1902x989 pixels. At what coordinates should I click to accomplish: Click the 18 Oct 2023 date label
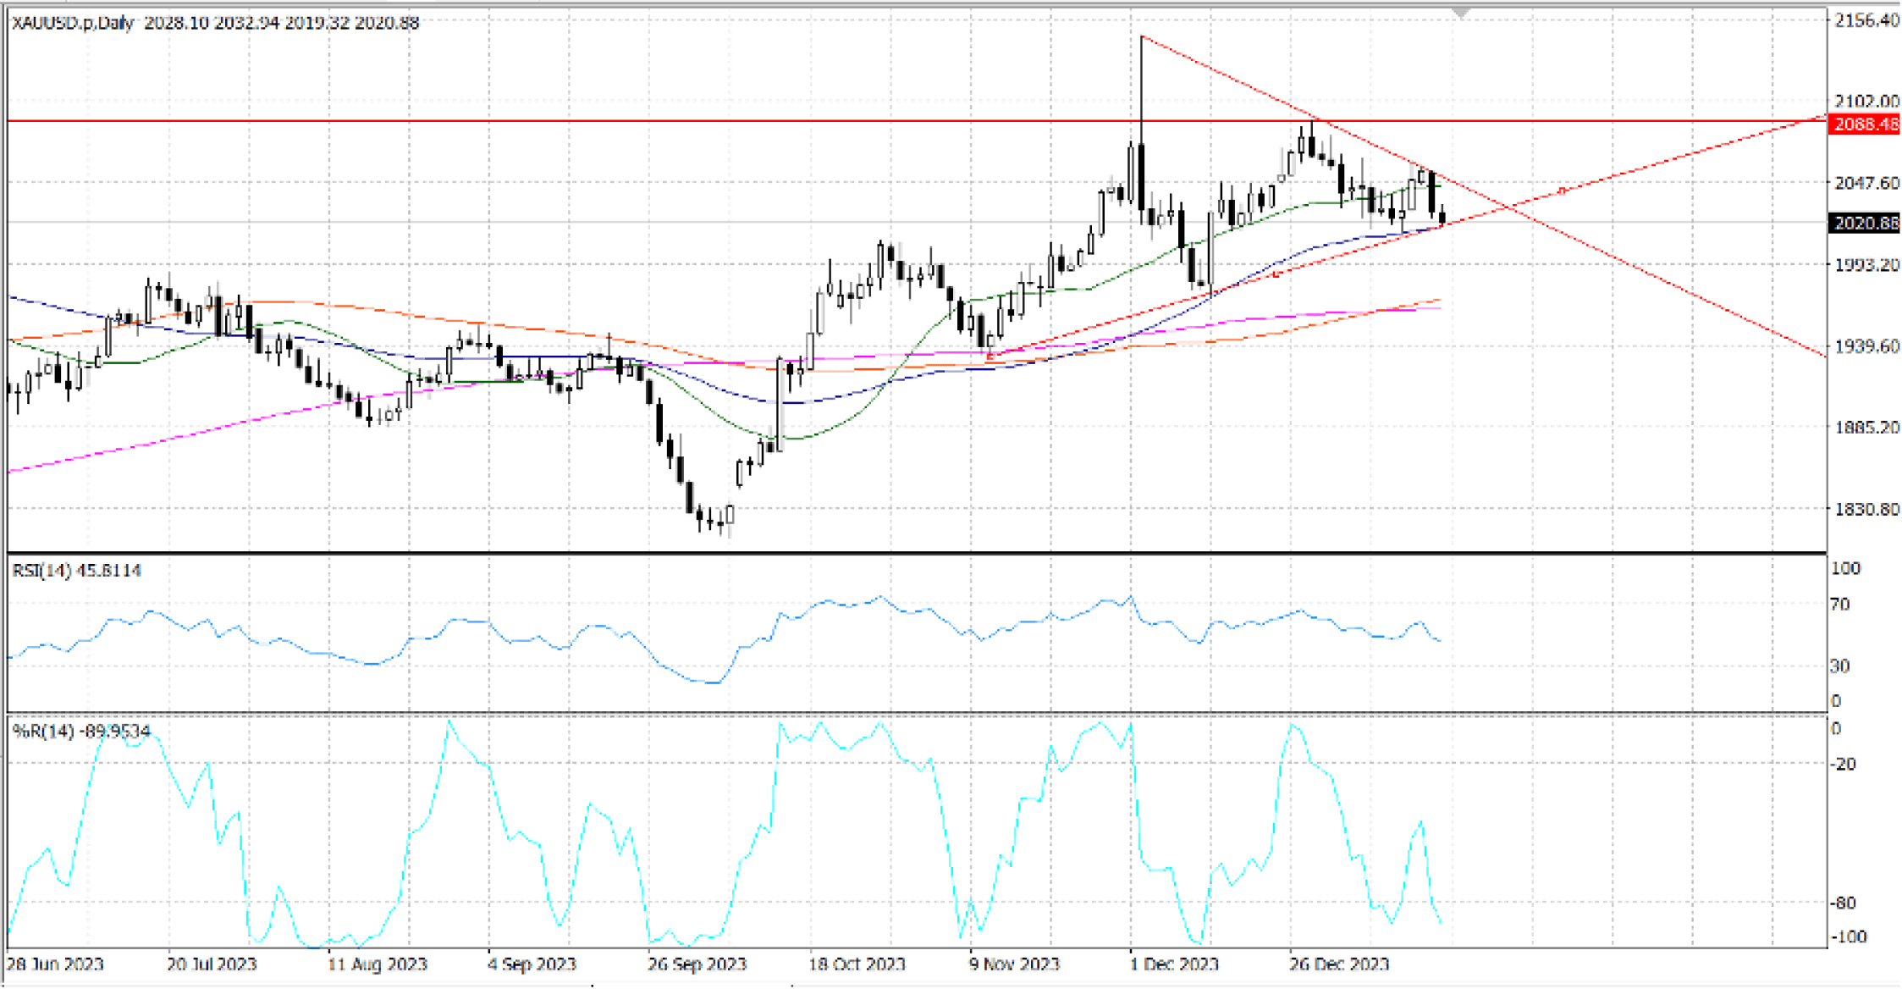pos(857,964)
